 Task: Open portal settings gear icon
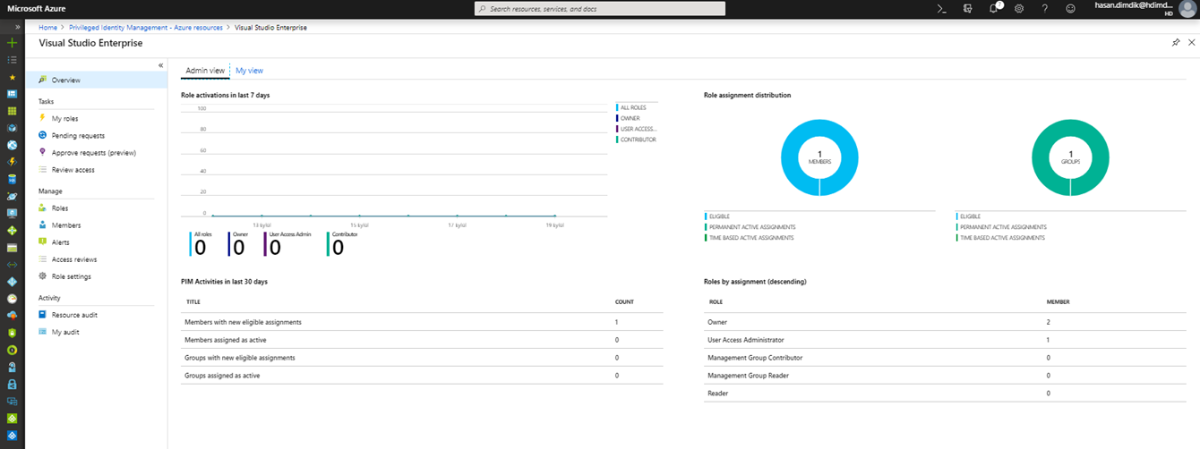(1019, 8)
